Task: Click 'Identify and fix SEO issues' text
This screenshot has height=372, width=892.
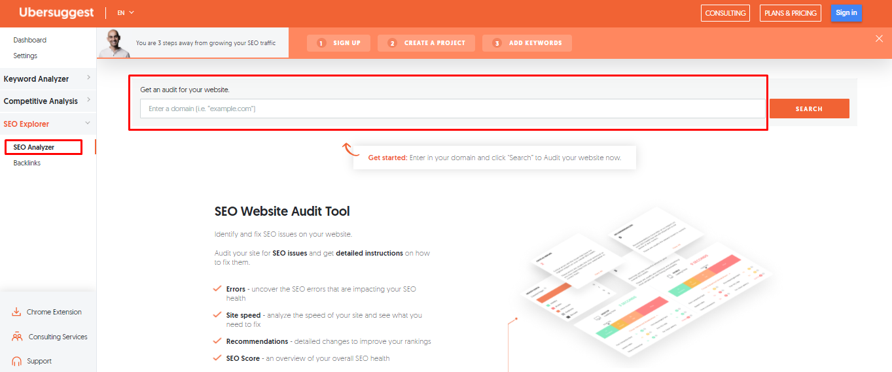Action: pyautogui.click(x=283, y=234)
